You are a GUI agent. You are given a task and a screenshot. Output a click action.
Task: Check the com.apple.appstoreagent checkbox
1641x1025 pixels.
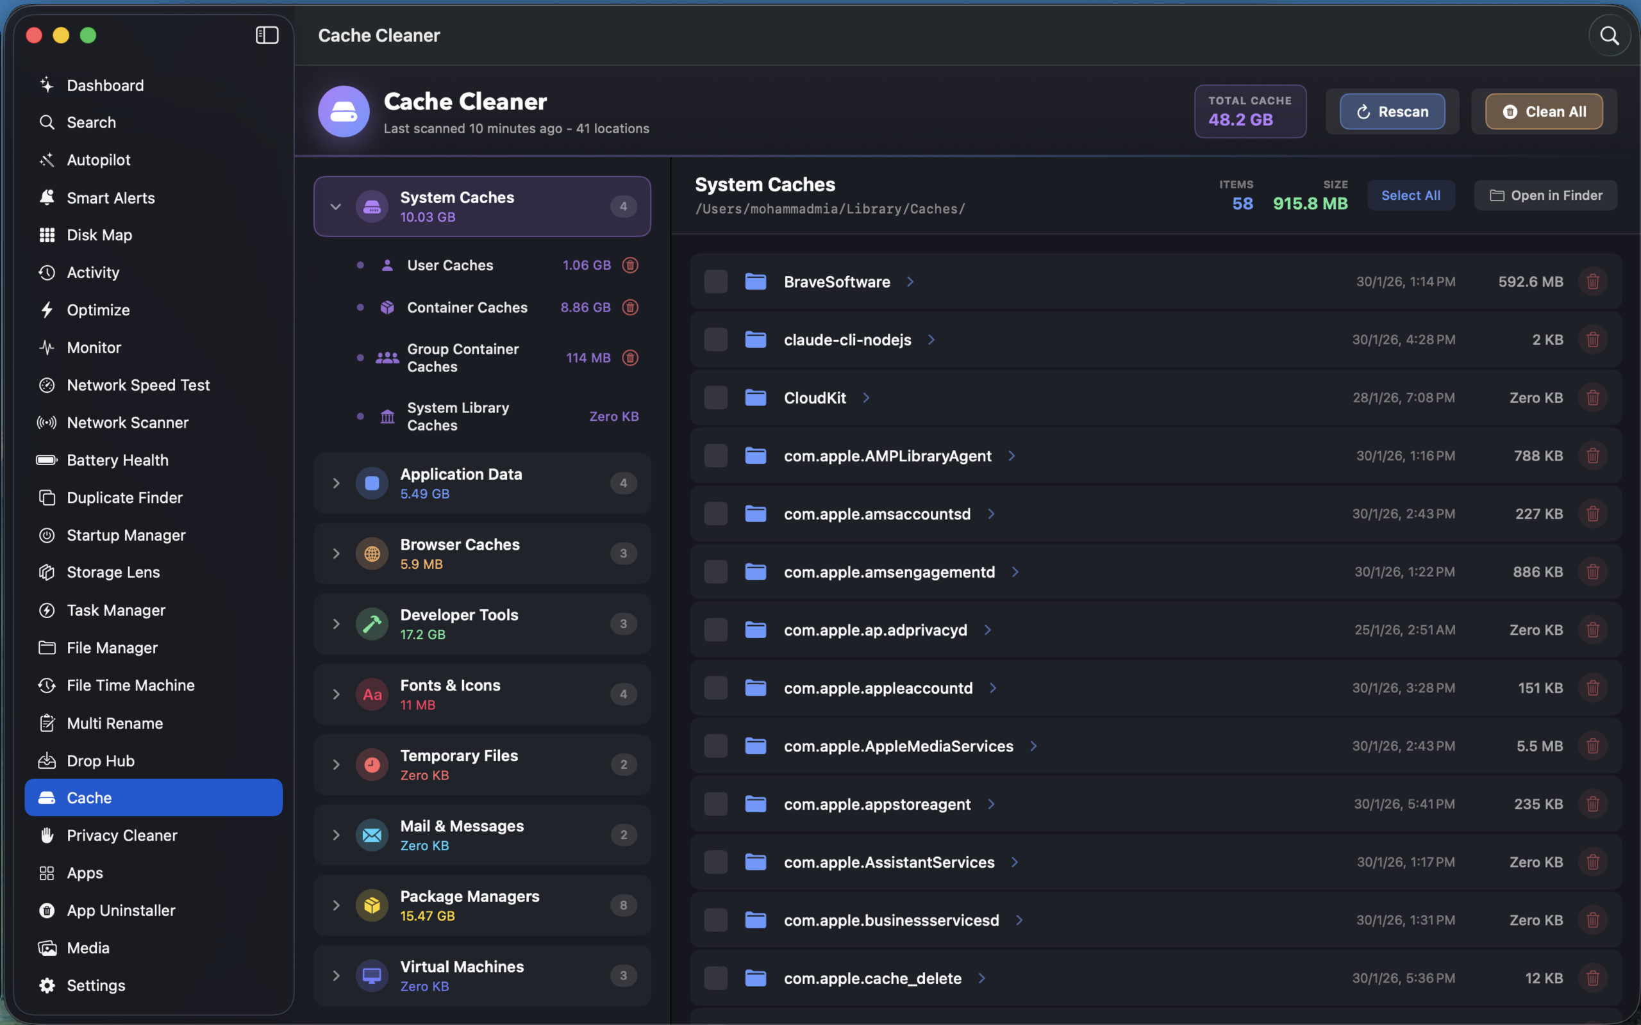715,804
